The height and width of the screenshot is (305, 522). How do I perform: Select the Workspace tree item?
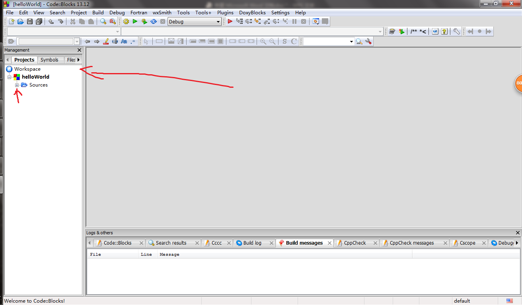point(27,69)
